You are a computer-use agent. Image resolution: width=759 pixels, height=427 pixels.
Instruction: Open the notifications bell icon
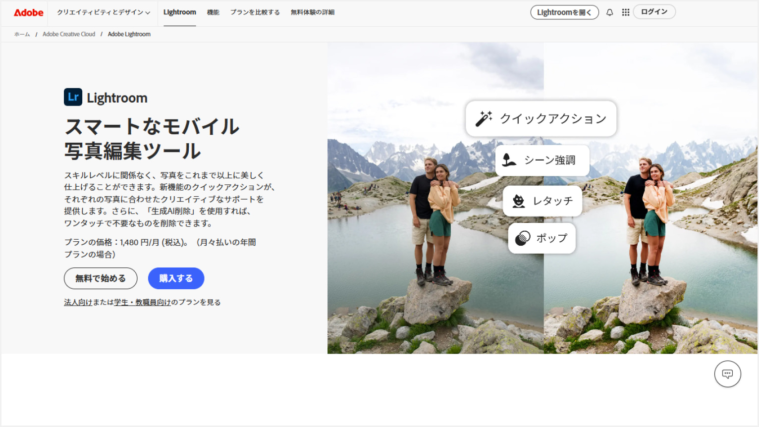click(610, 12)
